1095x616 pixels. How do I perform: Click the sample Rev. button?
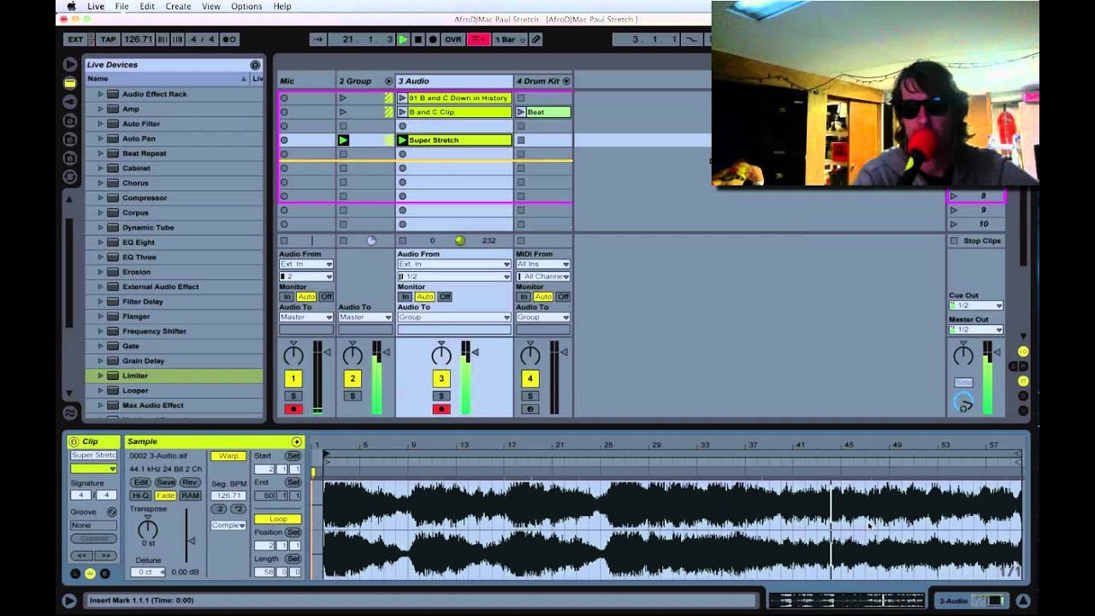tap(190, 483)
